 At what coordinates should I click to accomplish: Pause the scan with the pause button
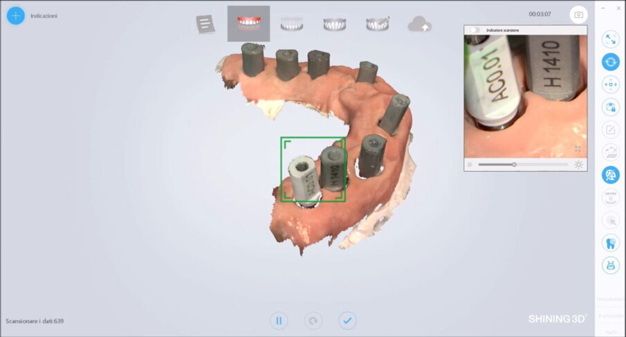(x=279, y=320)
